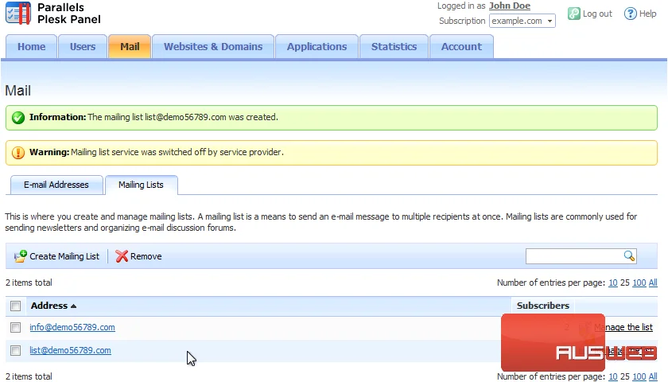
Task: Click the Create Mailing List button
Action: pos(56,256)
